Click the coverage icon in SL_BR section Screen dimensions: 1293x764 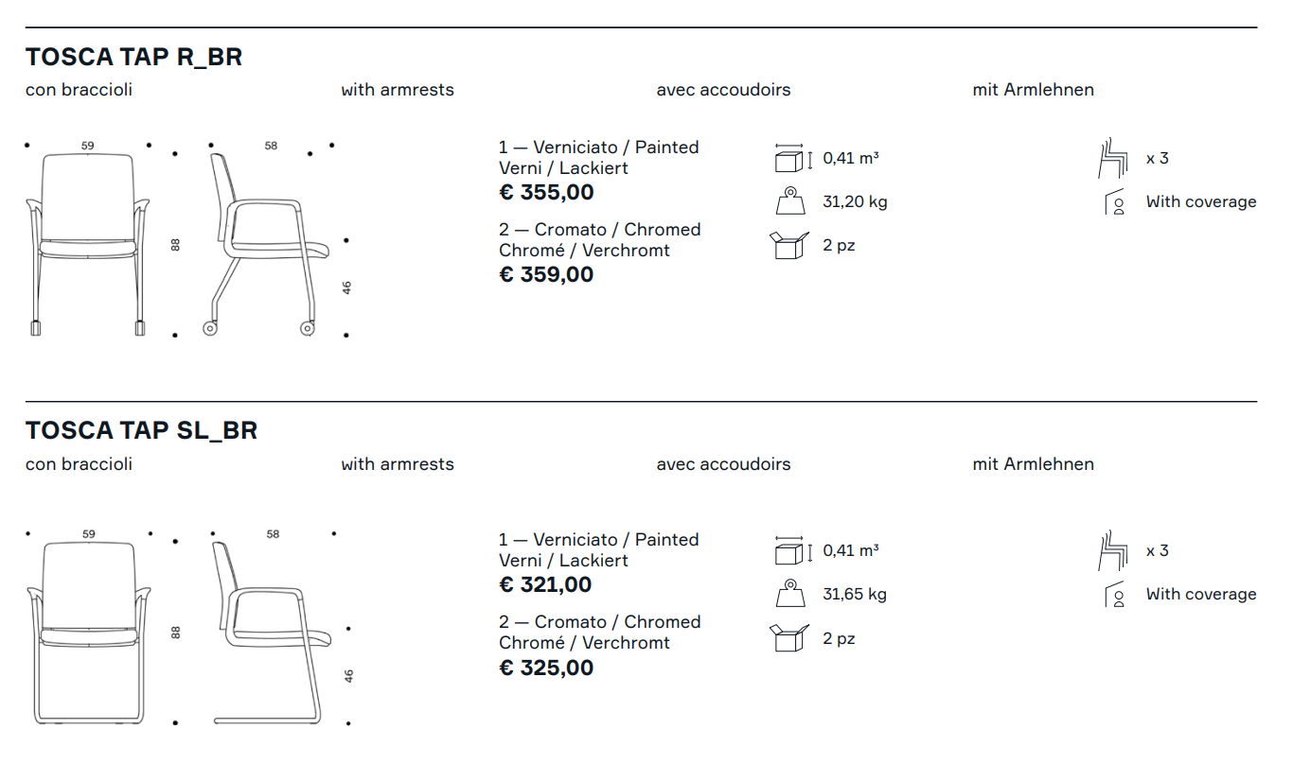pos(1115,595)
